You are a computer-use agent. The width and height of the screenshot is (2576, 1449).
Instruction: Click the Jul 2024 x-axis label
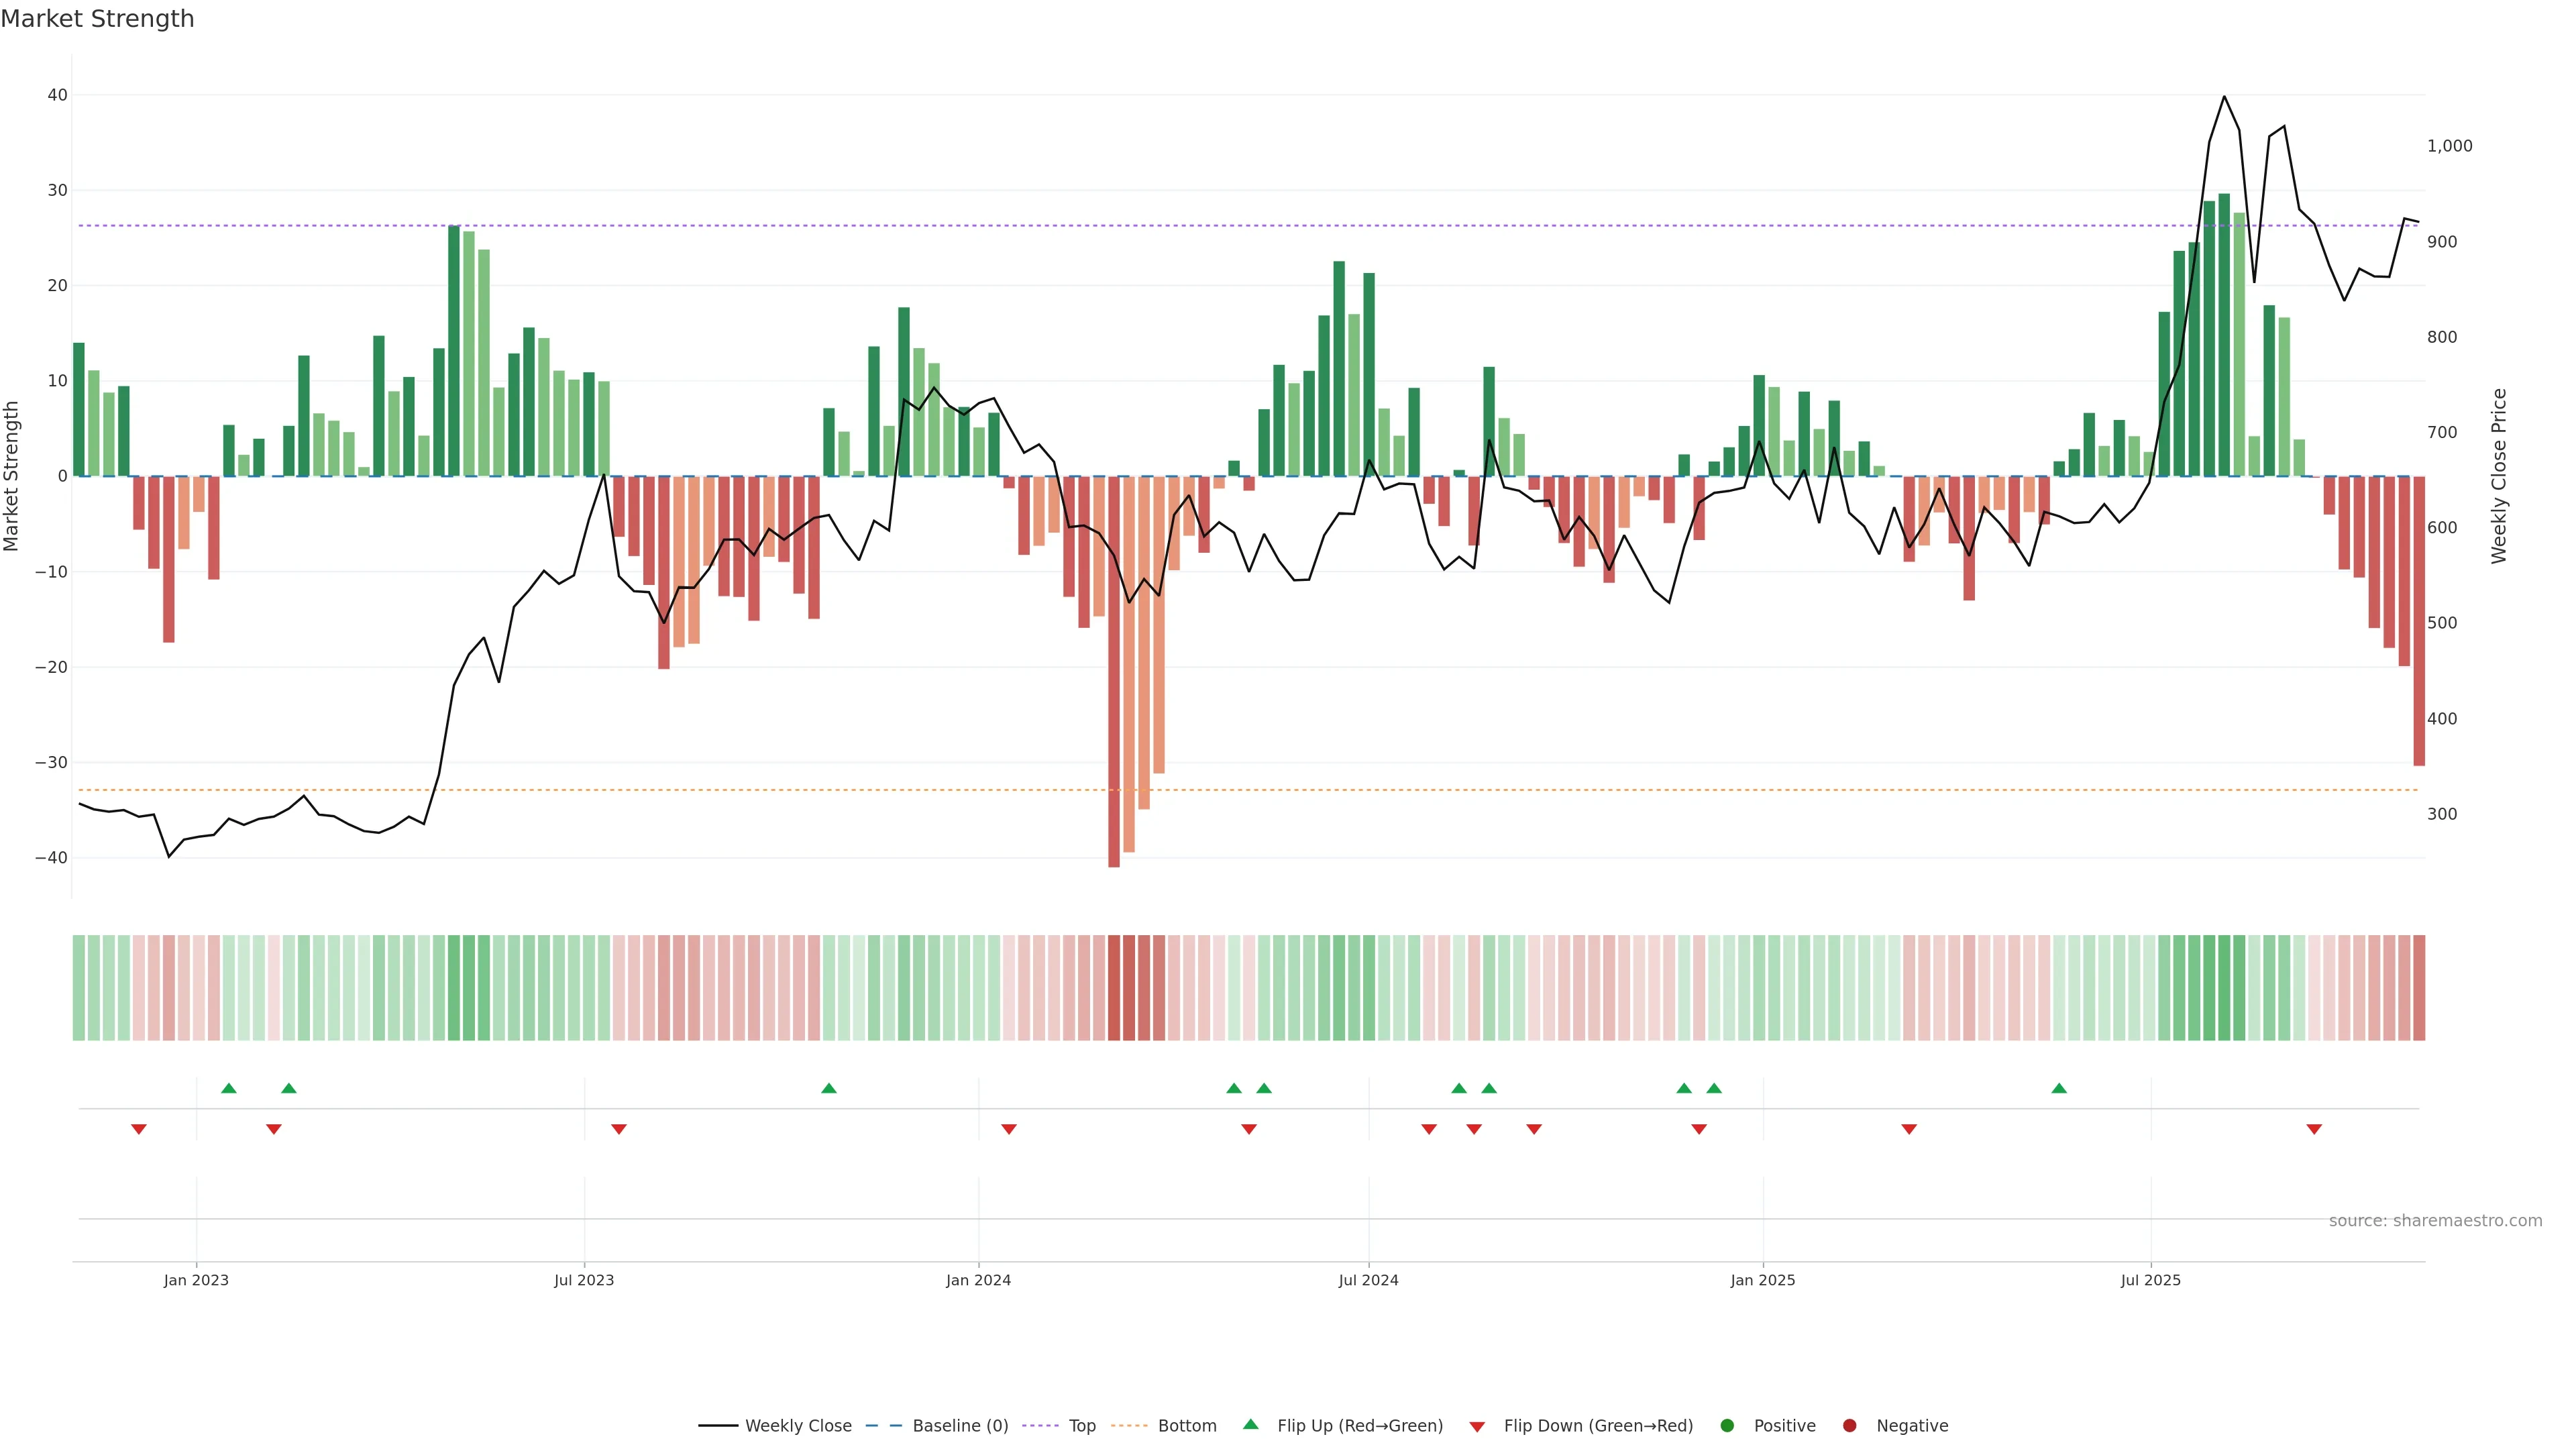(x=1368, y=1280)
